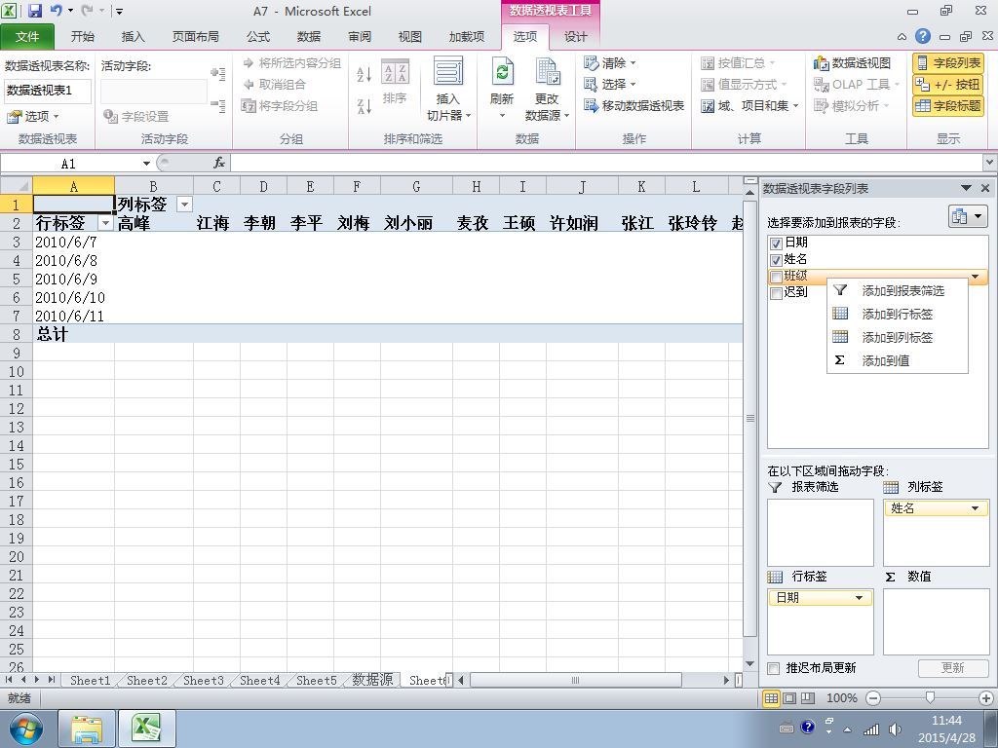Switch to the 设计 ribbon tab

coord(575,37)
